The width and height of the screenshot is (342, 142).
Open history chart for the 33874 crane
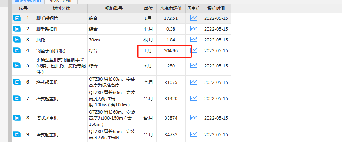coord(193,118)
